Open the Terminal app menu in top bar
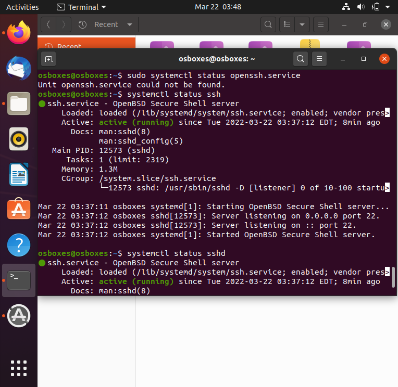The height and width of the screenshot is (387, 398). pyautogui.click(x=81, y=7)
